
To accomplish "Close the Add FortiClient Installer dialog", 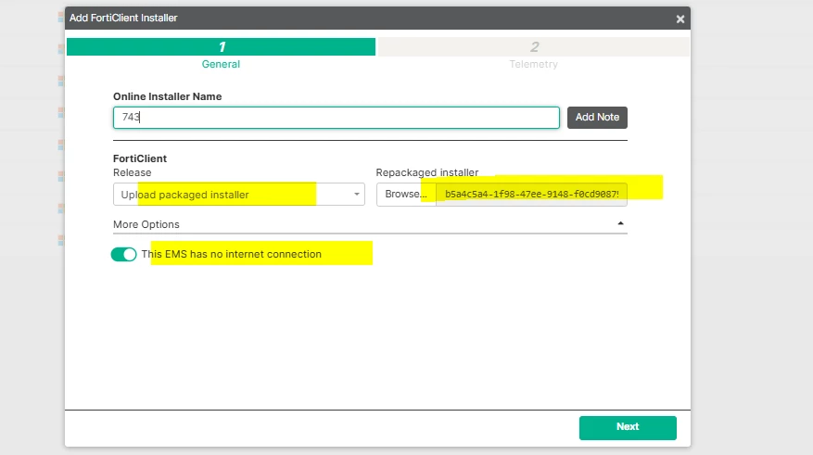I will coord(680,19).
